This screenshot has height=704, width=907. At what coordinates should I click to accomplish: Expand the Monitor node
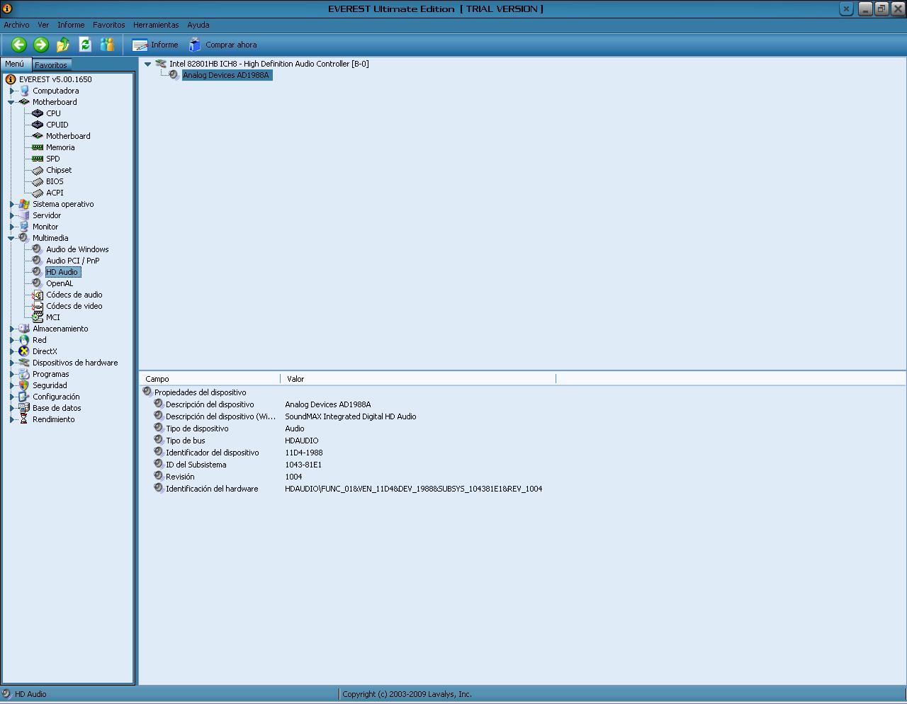point(11,227)
